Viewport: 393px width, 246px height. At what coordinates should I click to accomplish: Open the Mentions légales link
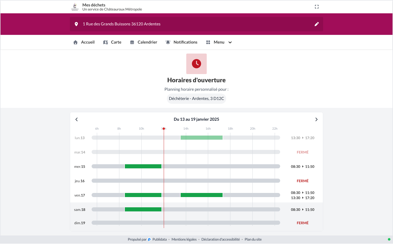[184, 240]
